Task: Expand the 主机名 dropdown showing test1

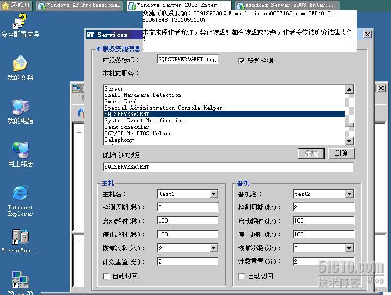Action: tap(213, 194)
